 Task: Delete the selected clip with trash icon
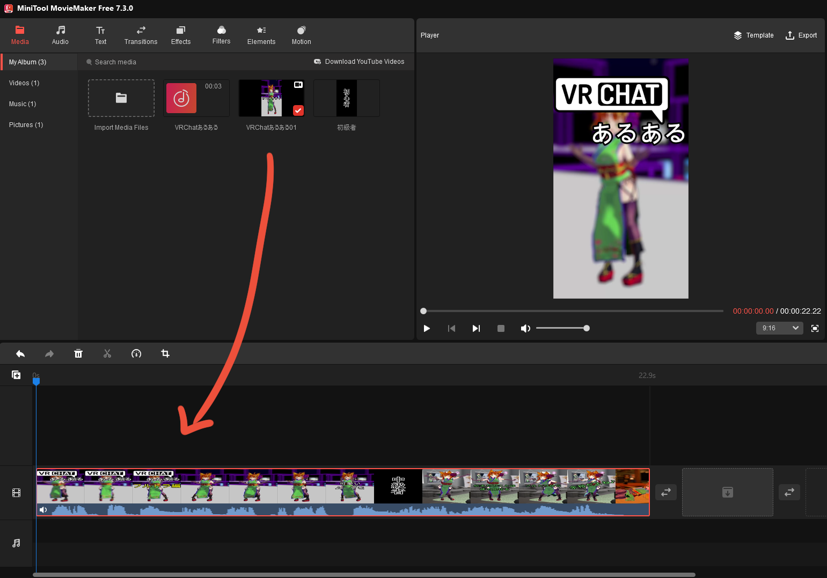[78, 354]
